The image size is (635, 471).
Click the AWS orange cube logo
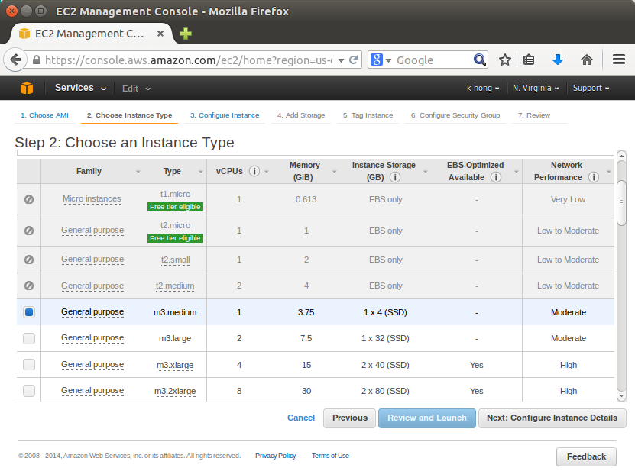point(27,88)
